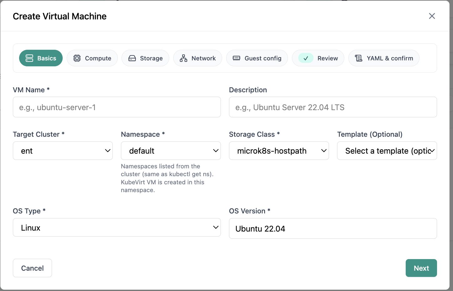Screen dimensions: 453x291
Task: Edit the OS Version field
Action: [x=333, y=228]
